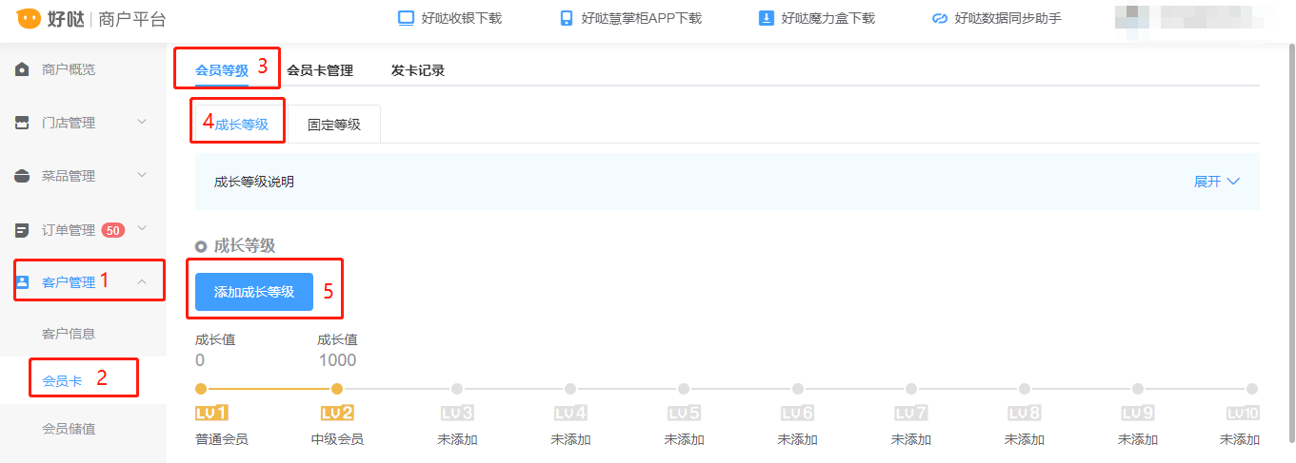Viewport: 1296px width, 463px height.
Task: Click the LV3 level badge
Action: pyautogui.click(x=457, y=413)
